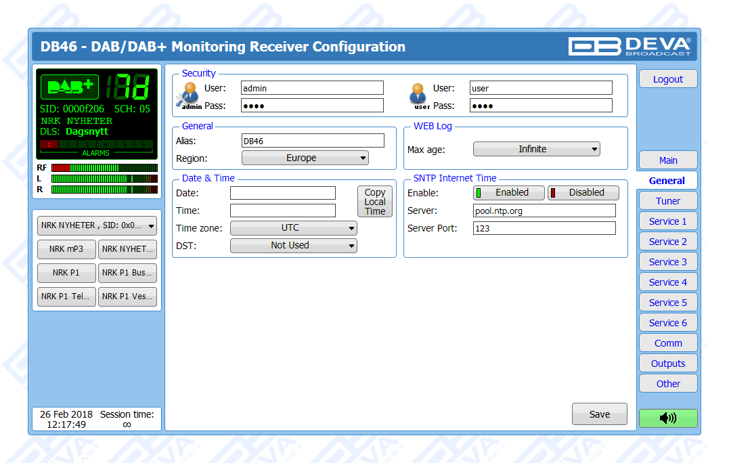Click the DAB+ logo display
Screen dimensions: 729x463
(x=70, y=87)
